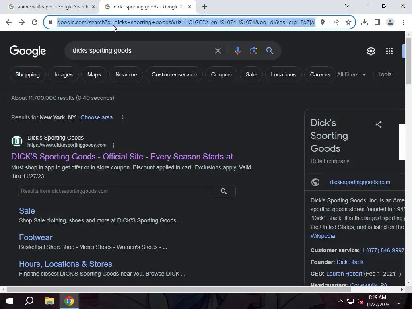Click inside the Google search query field
The height and width of the screenshot is (309, 412).
pyautogui.click(x=142, y=51)
